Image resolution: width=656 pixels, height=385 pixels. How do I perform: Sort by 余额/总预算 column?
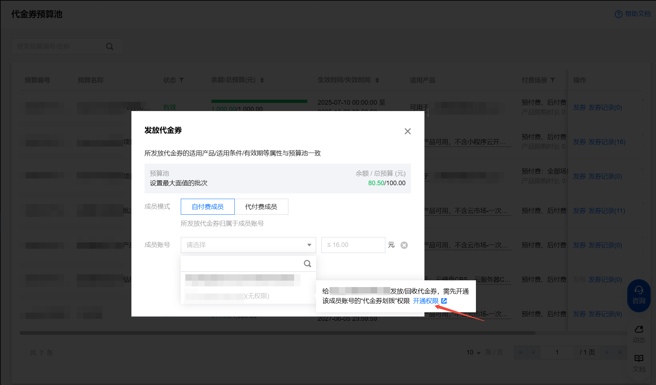262,80
